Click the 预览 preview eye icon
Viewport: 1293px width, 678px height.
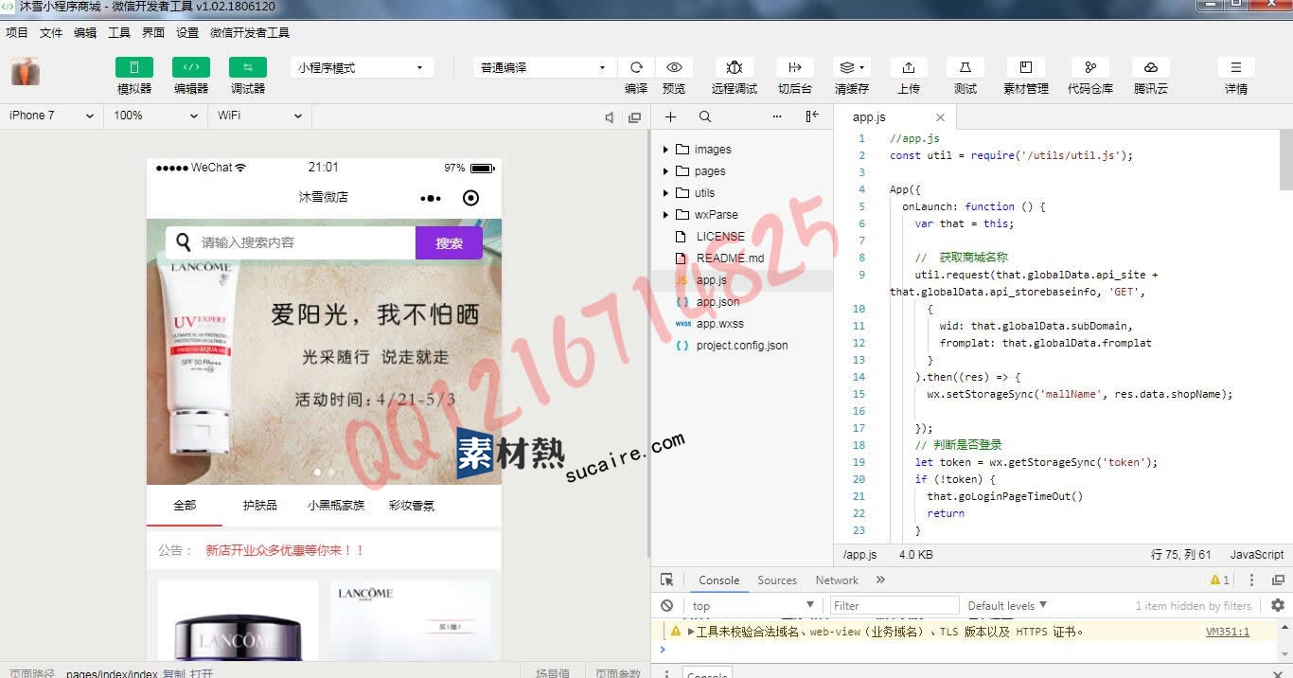[674, 67]
